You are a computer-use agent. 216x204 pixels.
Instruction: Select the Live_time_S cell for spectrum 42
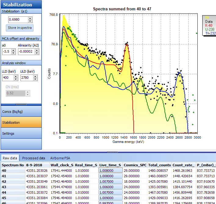point(110,182)
